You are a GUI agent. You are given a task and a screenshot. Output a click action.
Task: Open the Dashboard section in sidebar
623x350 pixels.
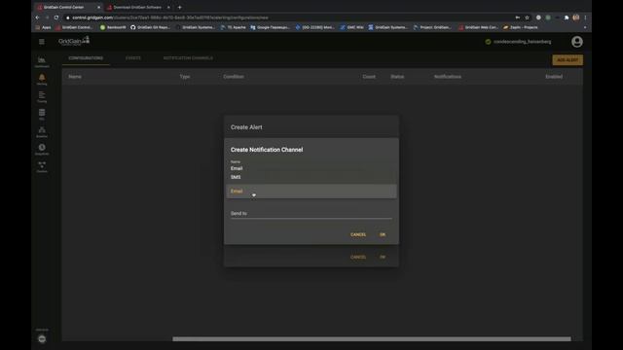click(42, 62)
